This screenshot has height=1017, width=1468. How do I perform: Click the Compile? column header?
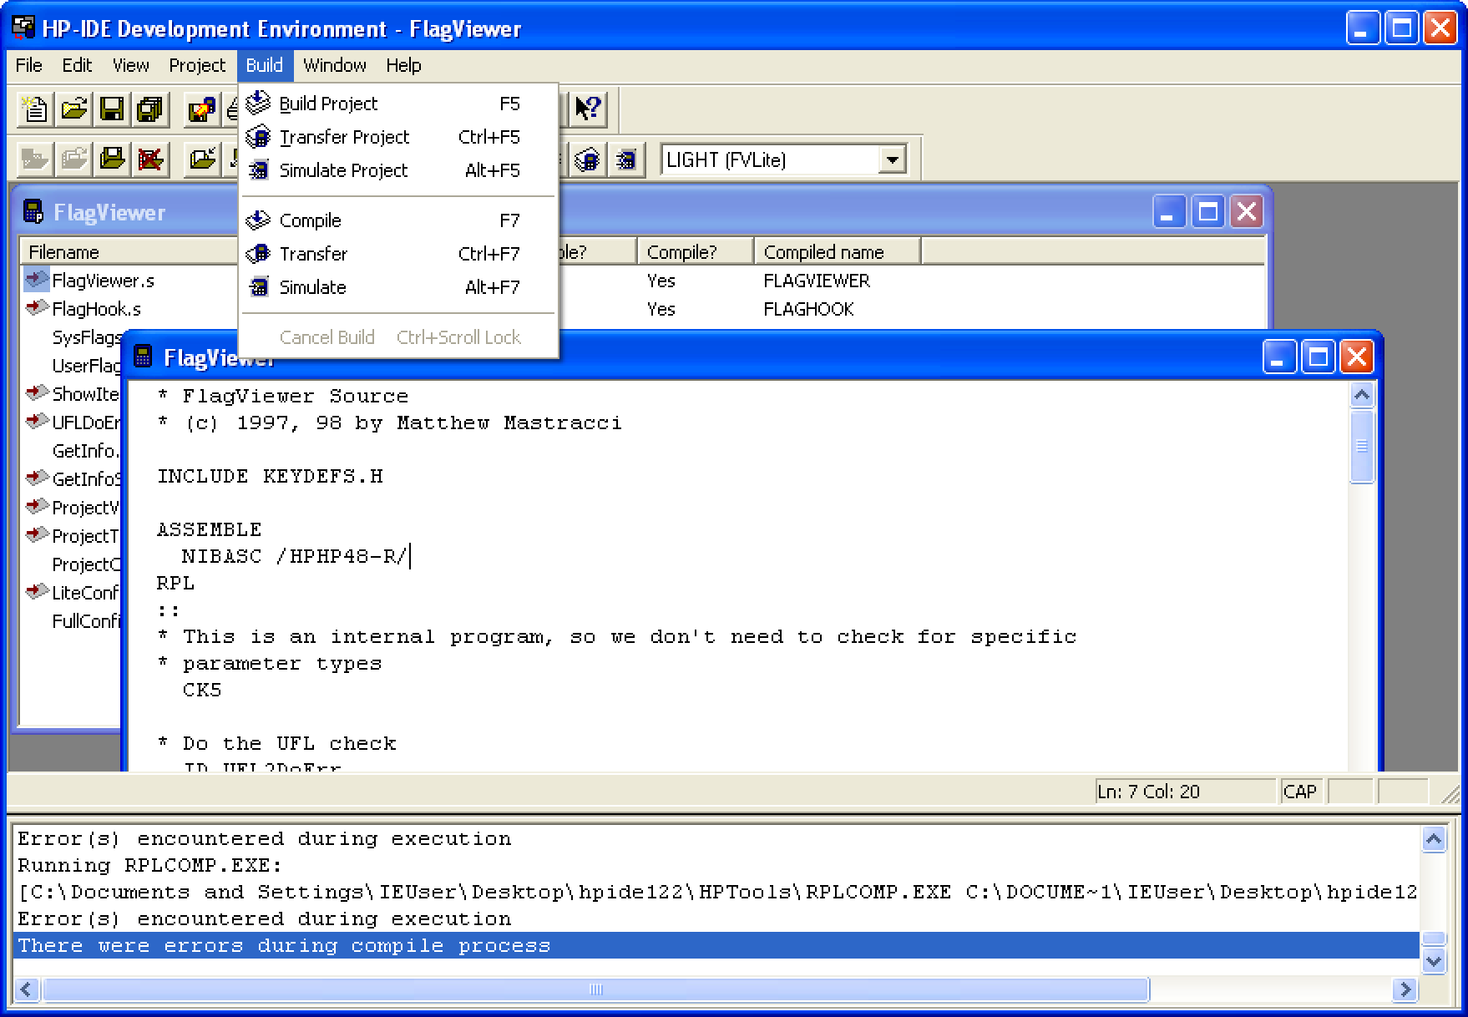[x=696, y=251]
